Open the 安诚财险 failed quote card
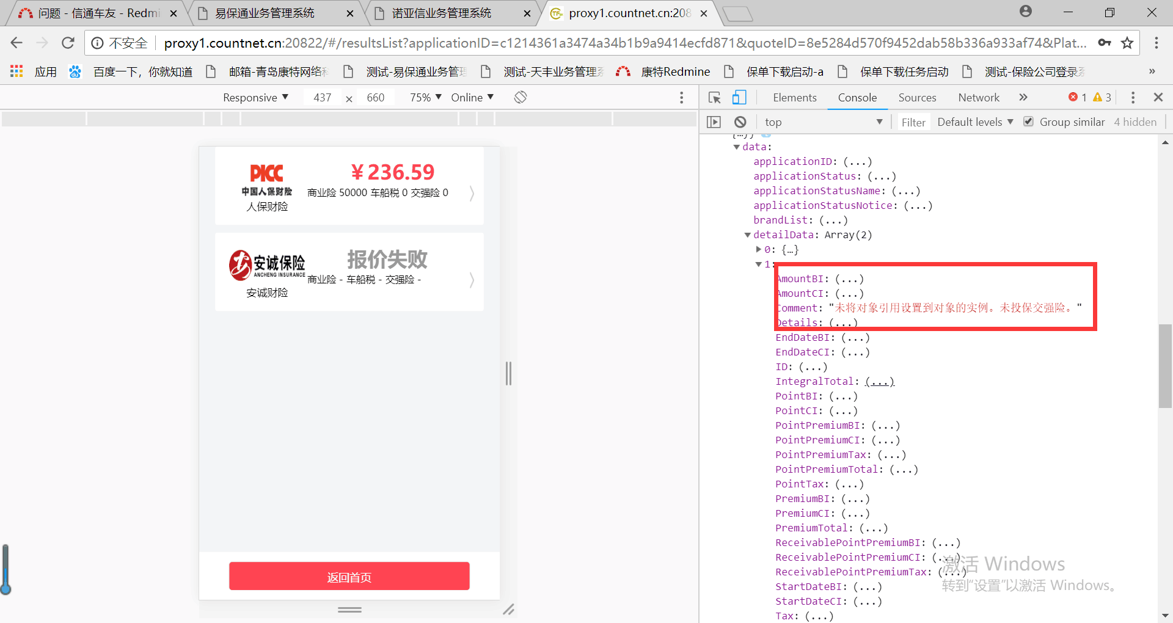1173x623 pixels. pos(349,272)
